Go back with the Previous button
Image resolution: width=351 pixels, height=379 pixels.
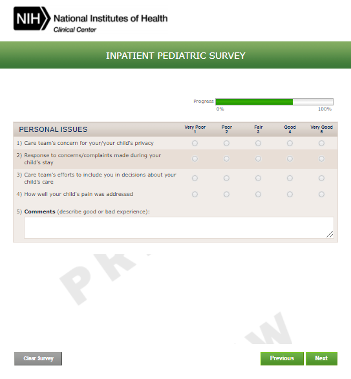click(x=282, y=358)
